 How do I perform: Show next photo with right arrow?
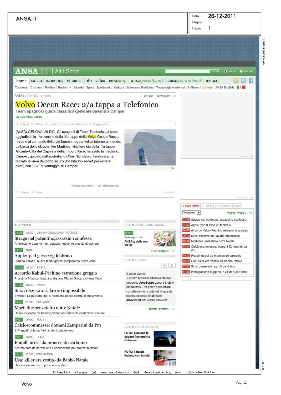(172, 265)
